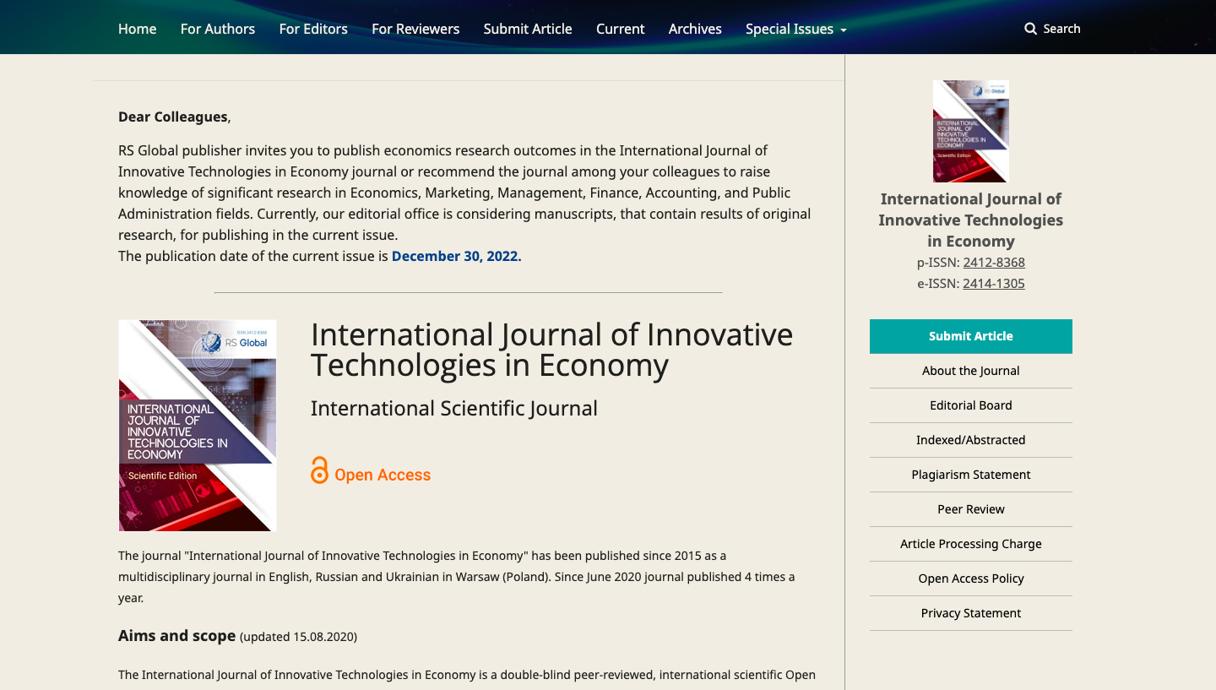Open Editorial Board sidebar link

coord(971,405)
